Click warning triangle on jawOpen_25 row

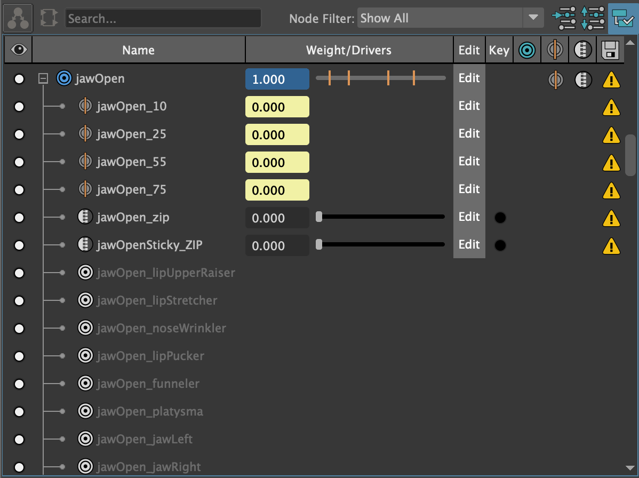click(611, 136)
